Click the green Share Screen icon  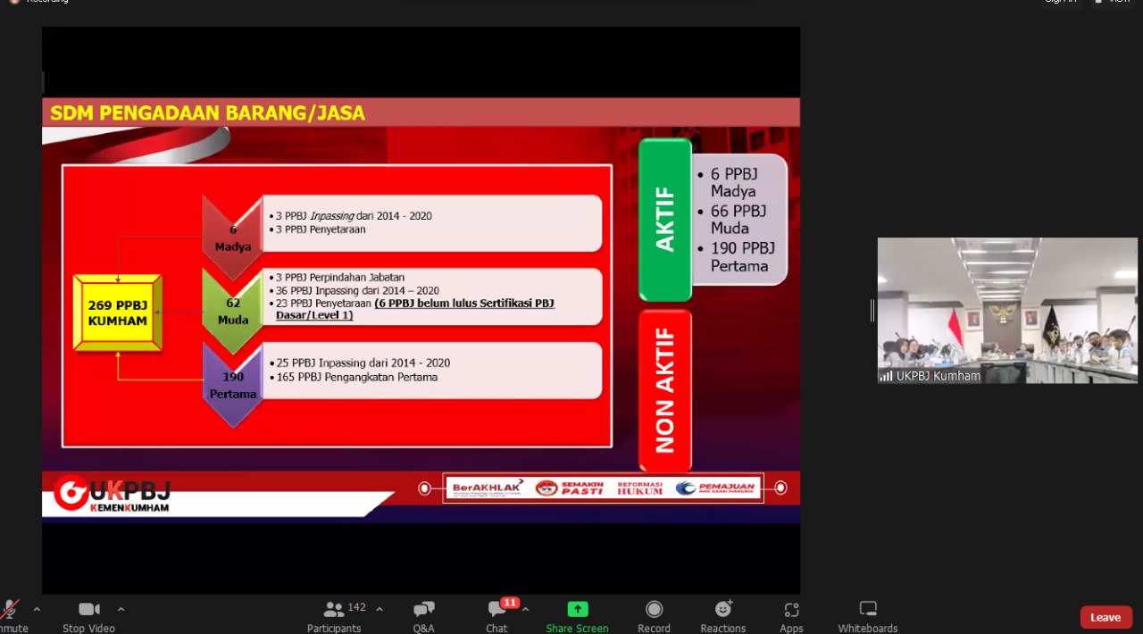[577, 610]
